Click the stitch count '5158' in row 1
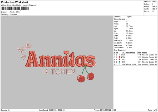The width and height of the screenshot is (158, 112). [123, 55]
